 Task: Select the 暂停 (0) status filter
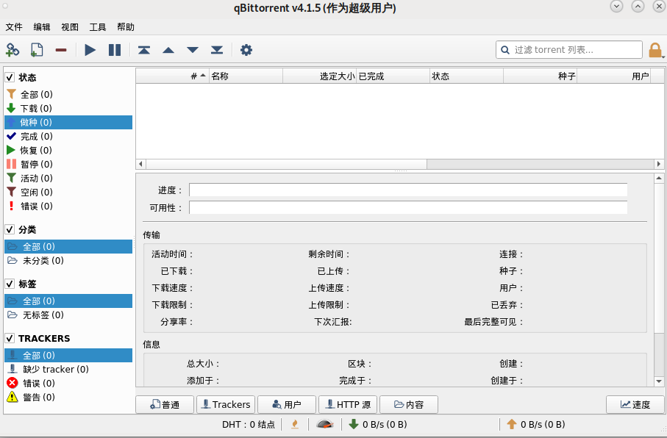pyautogui.click(x=68, y=164)
